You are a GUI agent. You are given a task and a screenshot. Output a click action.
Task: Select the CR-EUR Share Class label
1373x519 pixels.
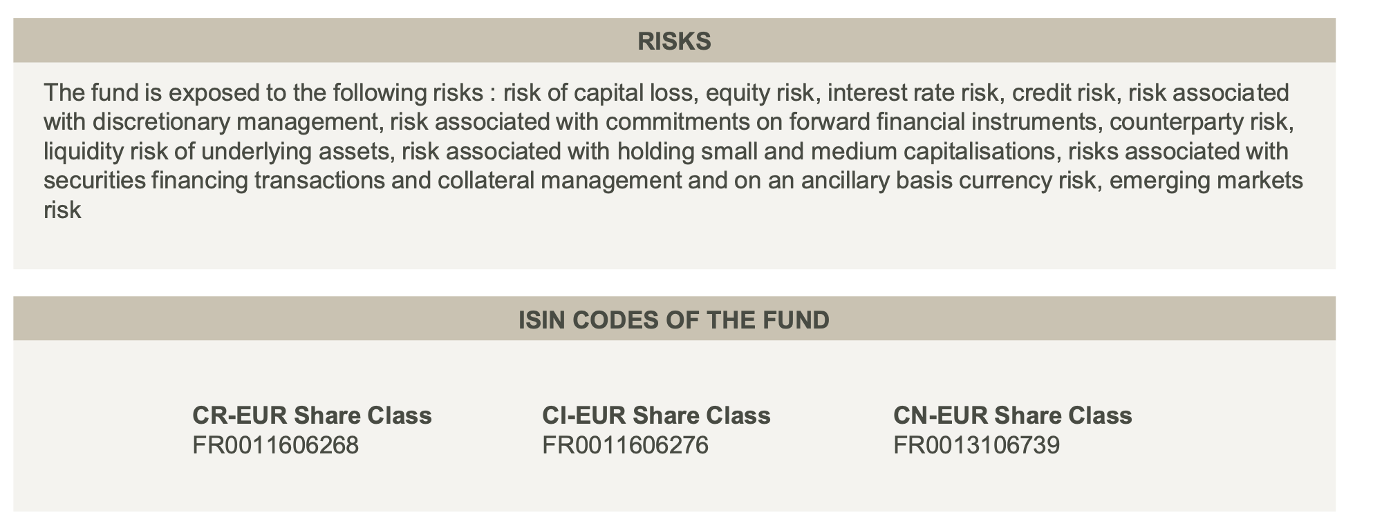[x=312, y=415]
